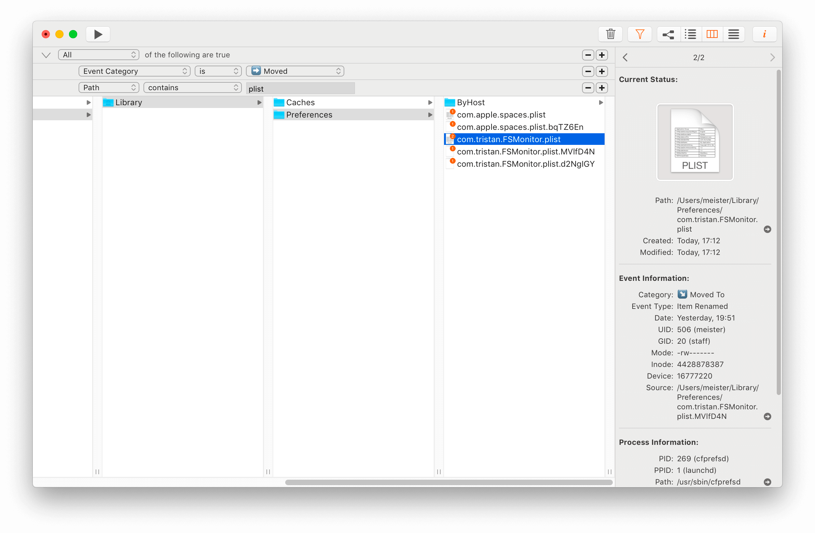
Task: Click the PLIST file preview thumbnail
Action: [x=694, y=142]
